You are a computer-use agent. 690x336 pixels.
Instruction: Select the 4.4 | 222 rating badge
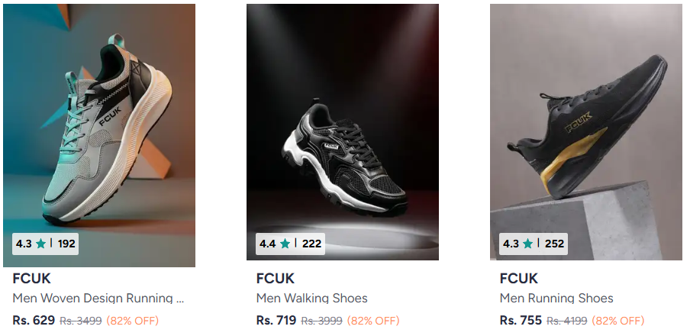coord(290,244)
